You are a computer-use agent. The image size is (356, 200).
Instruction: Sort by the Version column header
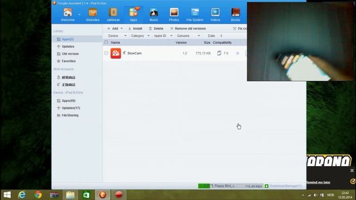pyautogui.click(x=181, y=42)
